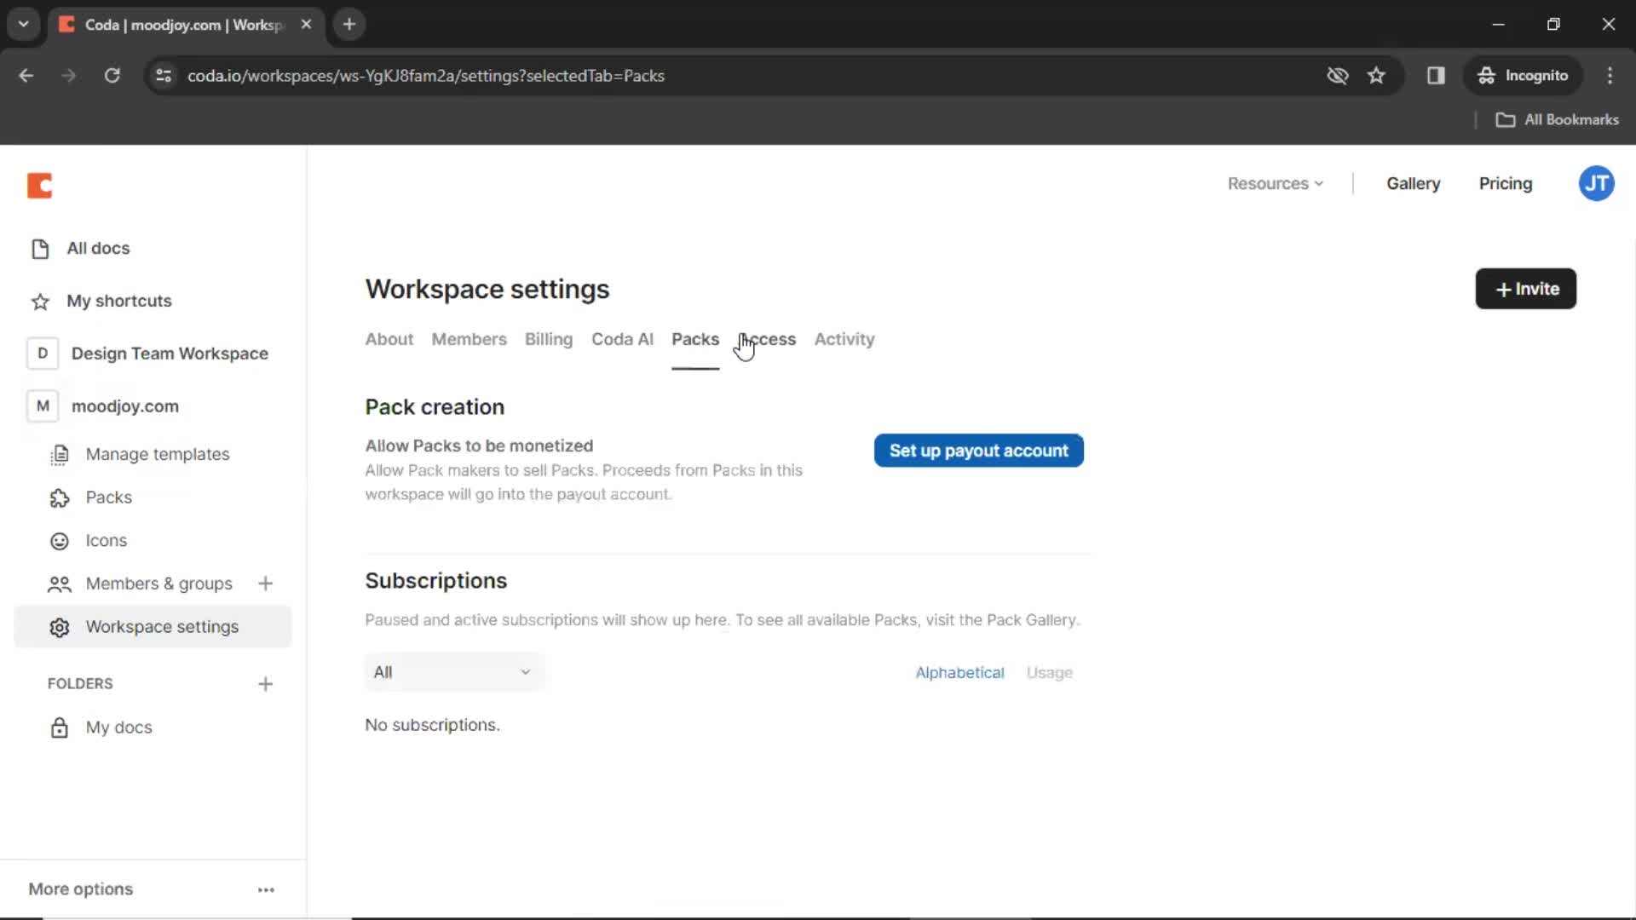Viewport: 1636px width, 920px height.
Task: Switch to the Activity tab
Action: pyautogui.click(x=844, y=338)
